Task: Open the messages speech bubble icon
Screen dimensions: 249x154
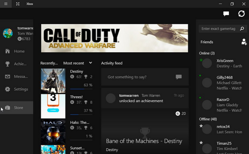Action: tap(226, 14)
